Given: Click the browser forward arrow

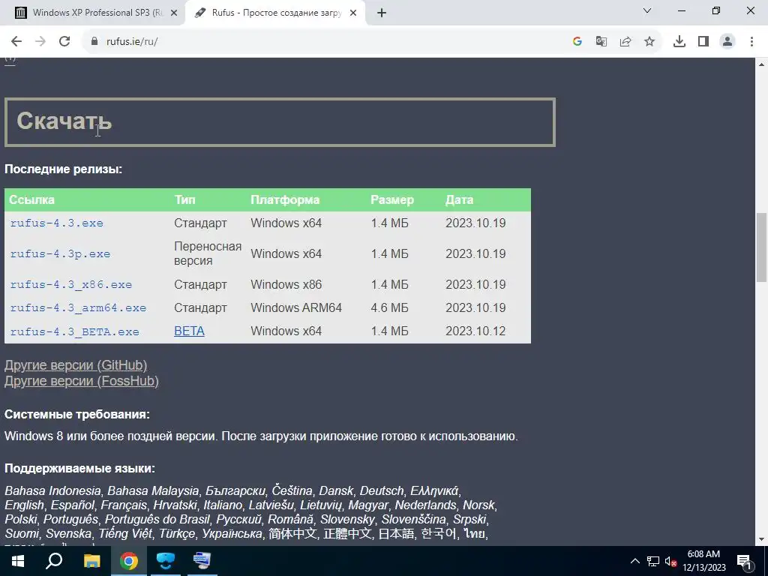Looking at the screenshot, I should (40, 41).
